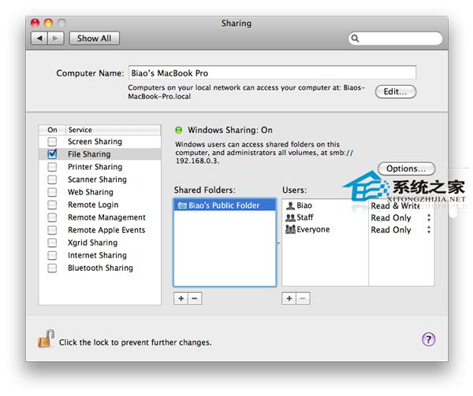Select the Web Sharing service label
473x396 pixels.
coord(91,192)
